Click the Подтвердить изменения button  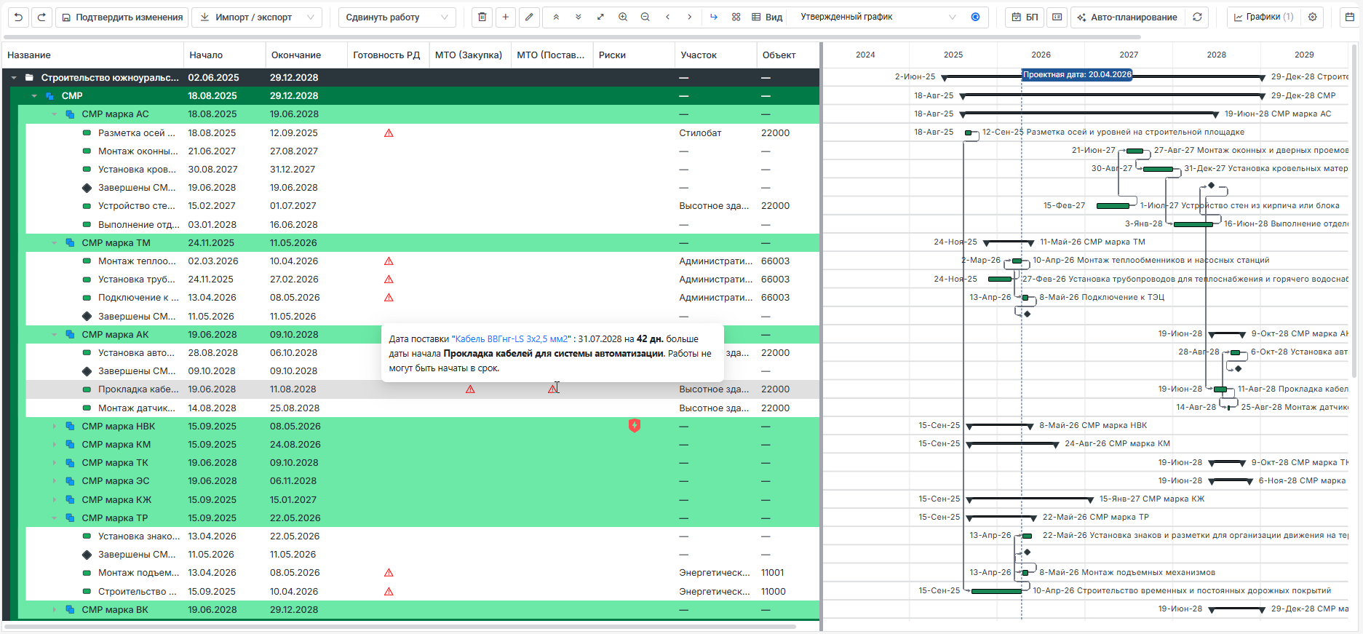point(122,17)
